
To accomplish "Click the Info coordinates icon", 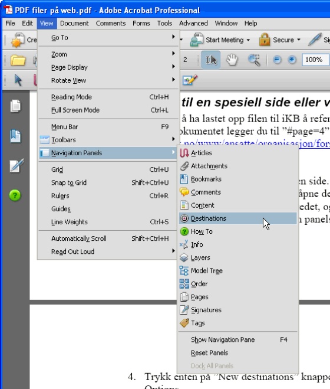I will [x=184, y=244].
